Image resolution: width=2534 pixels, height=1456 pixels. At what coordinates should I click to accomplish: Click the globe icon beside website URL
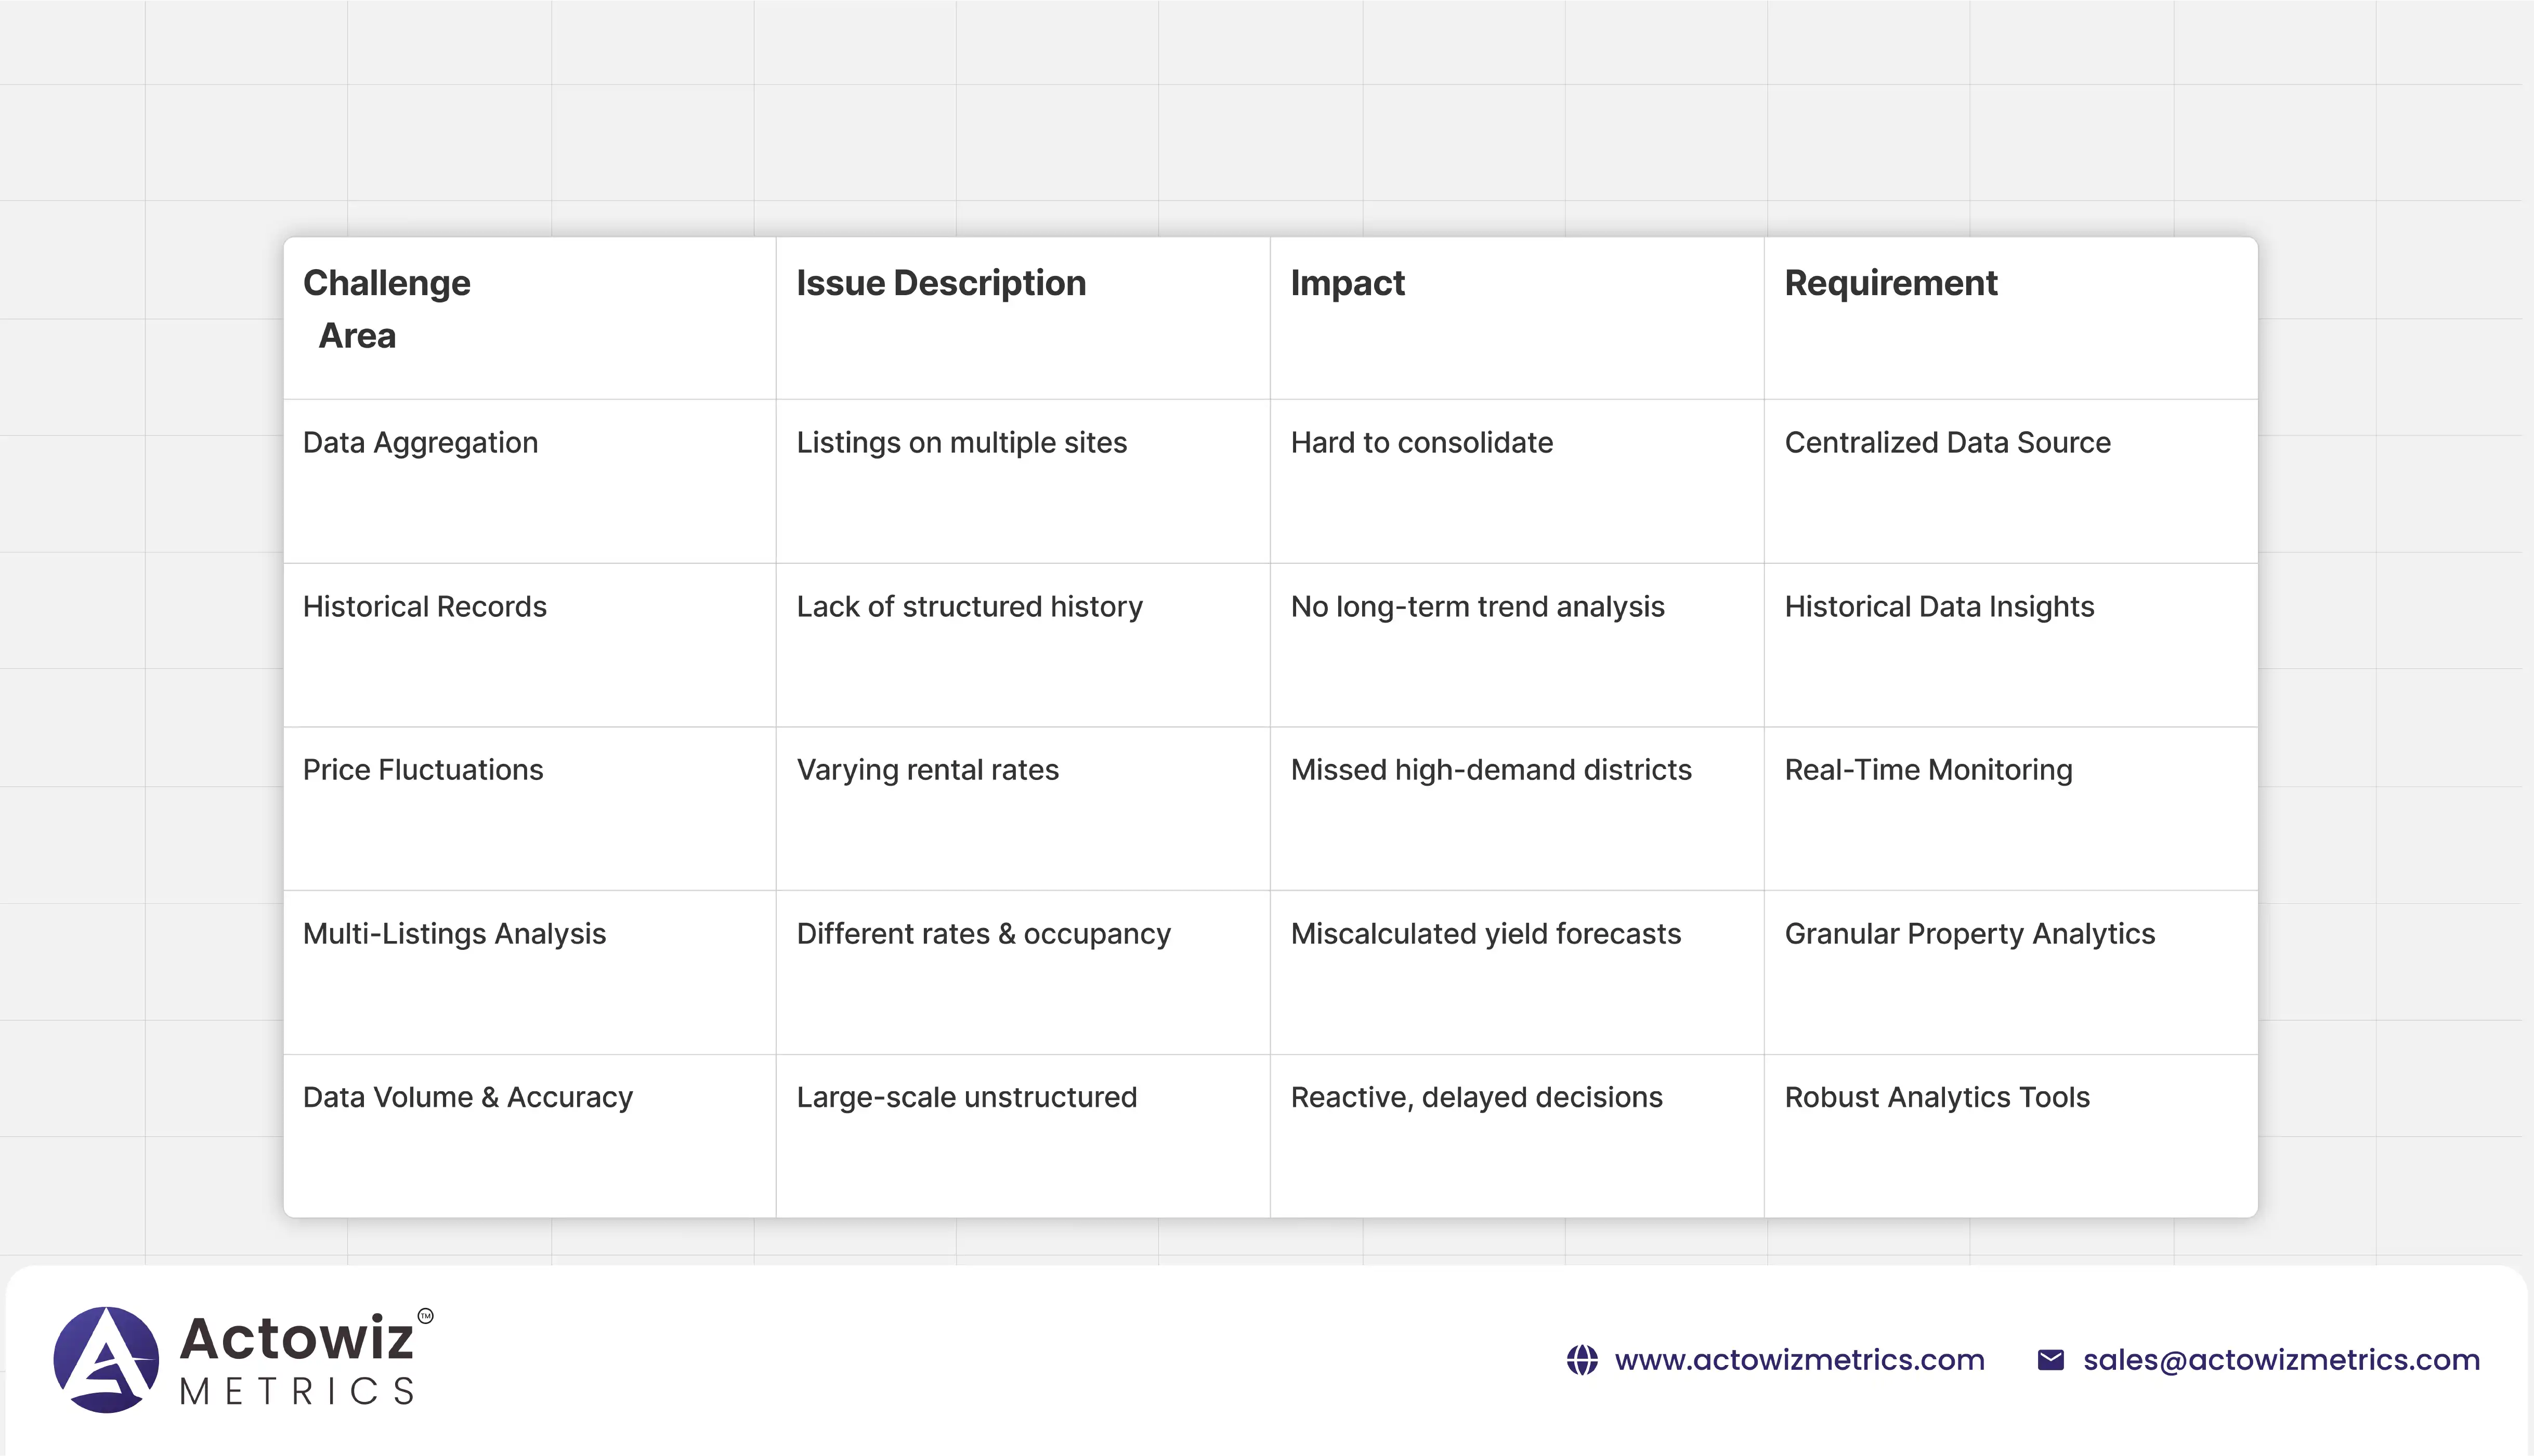coord(1582,1360)
